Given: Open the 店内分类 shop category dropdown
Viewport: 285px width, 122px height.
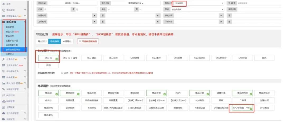Looking at the screenshot, I should [x=136, y=3].
